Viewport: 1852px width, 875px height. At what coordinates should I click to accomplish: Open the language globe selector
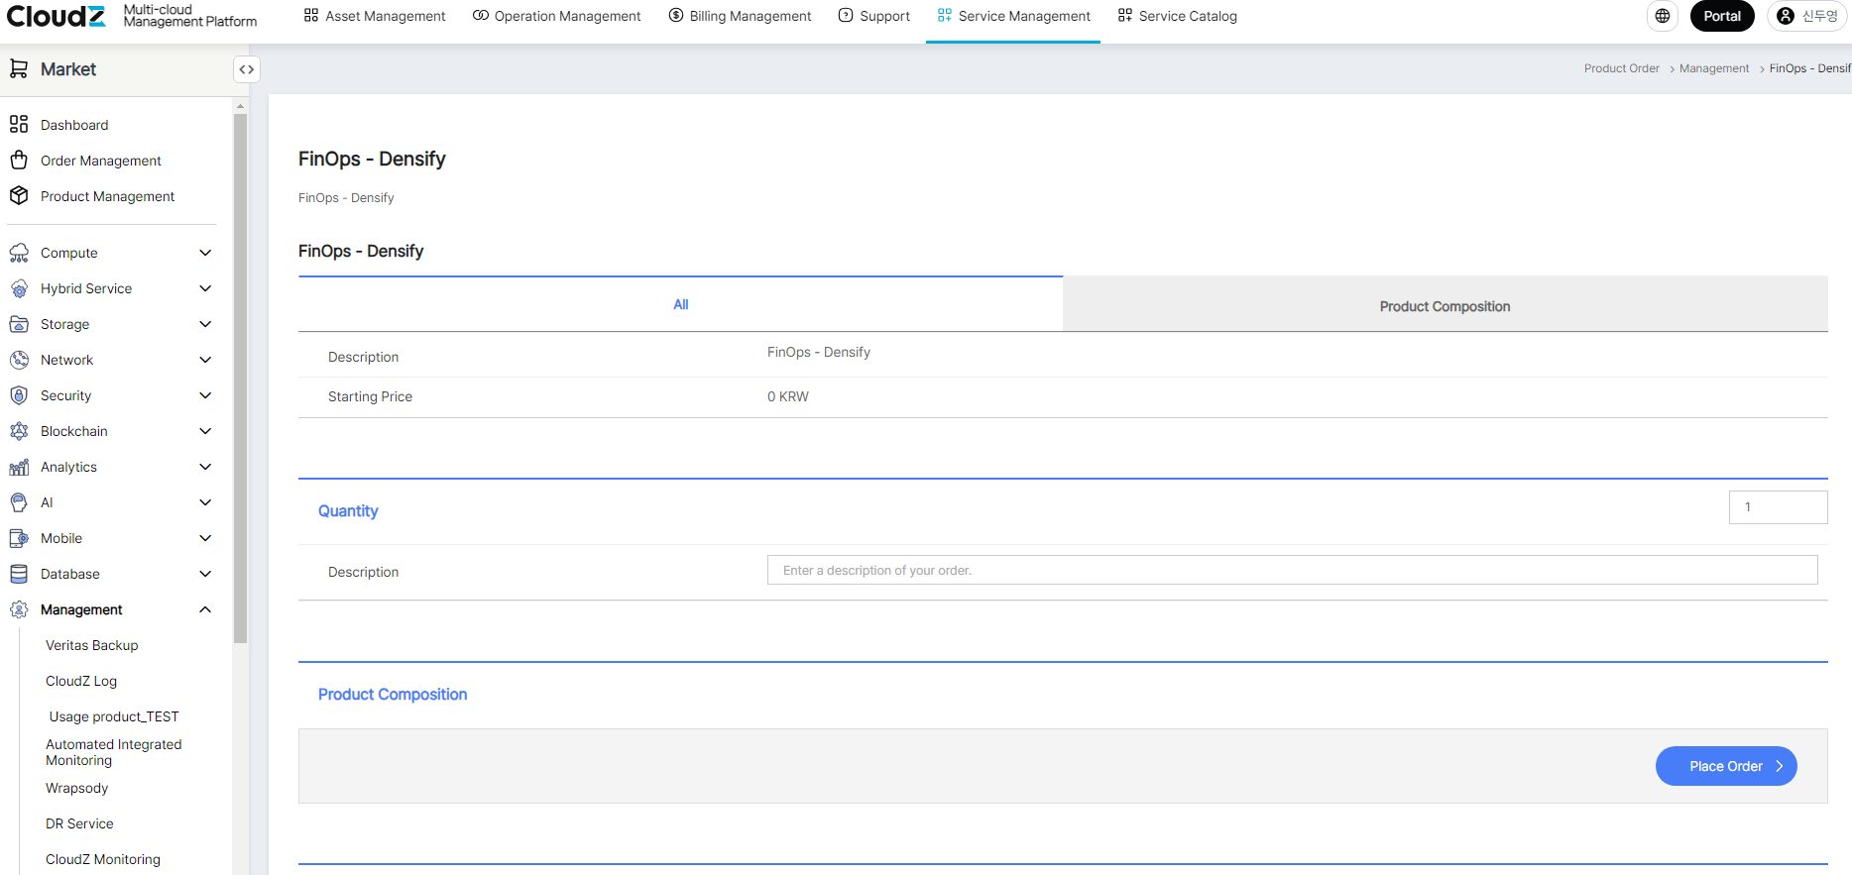1663,16
